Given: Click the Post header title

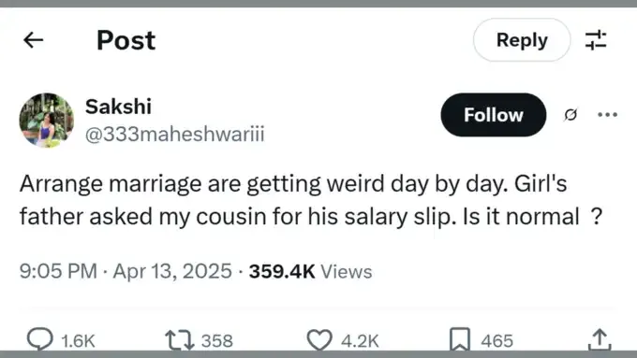Looking at the screenshot, I should [126, 40].
